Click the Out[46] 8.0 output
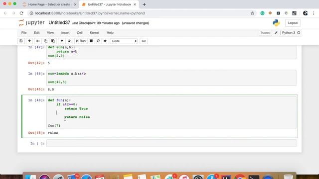Screen dimensions: 319x179 [x=51, y=89]
